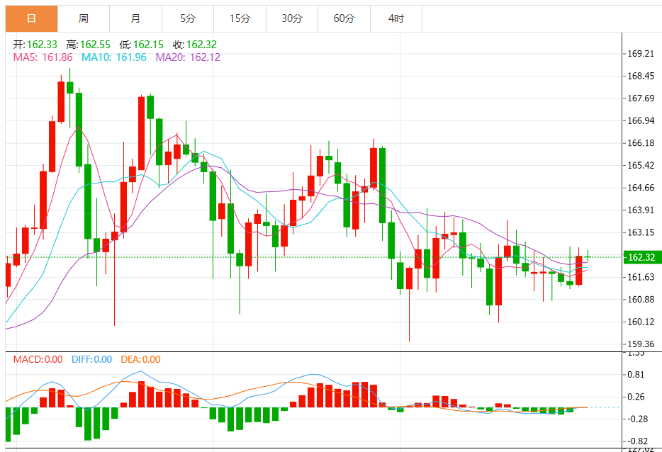Click the -0.28 MACD axis label

coord(637,419)
